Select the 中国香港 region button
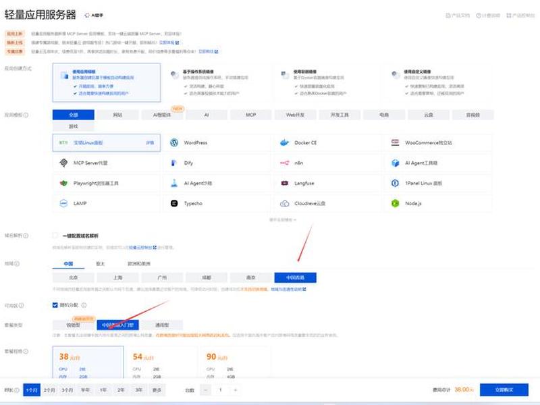 [x=295, y=277]
